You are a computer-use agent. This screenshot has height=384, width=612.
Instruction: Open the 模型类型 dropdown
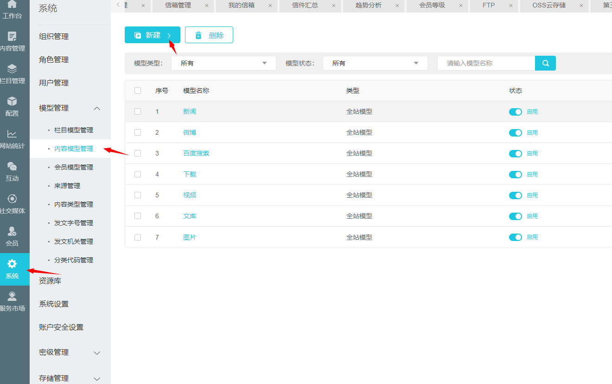pos(223,63)
